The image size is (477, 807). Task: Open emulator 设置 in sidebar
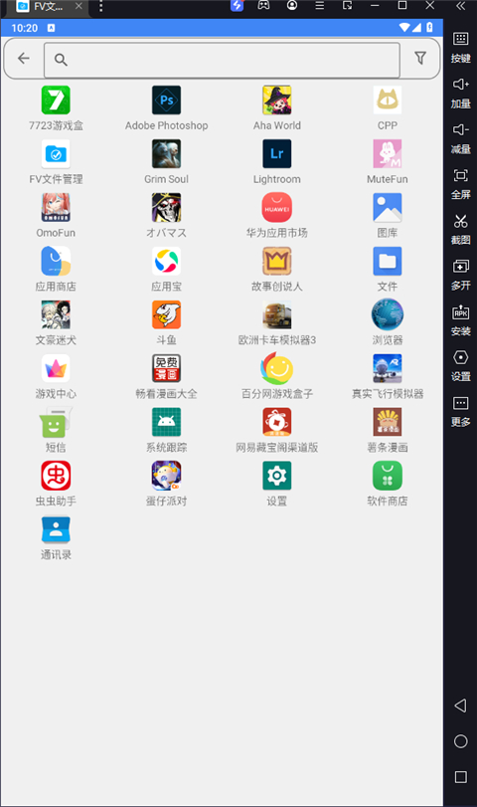460,365
